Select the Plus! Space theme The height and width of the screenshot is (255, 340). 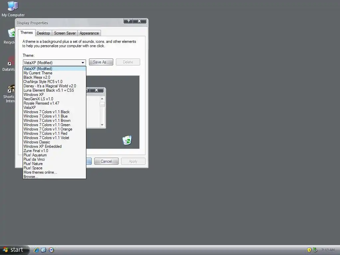point(54,168)
